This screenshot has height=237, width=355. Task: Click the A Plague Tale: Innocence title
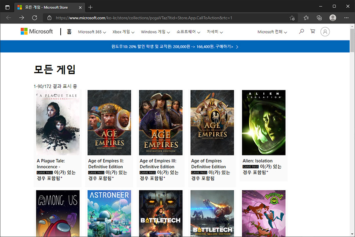pos(51,164)
